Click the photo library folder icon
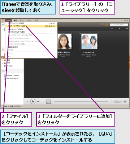 pyautogui.click(x=5, y=60)
